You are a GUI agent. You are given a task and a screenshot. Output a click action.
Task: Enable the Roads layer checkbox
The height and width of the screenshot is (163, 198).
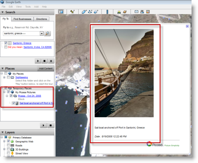[x=8, y=145]
